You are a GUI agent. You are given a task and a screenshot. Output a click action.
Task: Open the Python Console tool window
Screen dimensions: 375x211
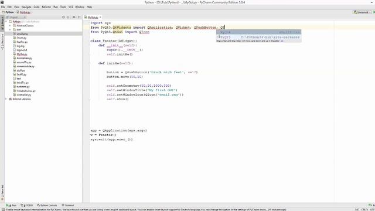[47, 205]
